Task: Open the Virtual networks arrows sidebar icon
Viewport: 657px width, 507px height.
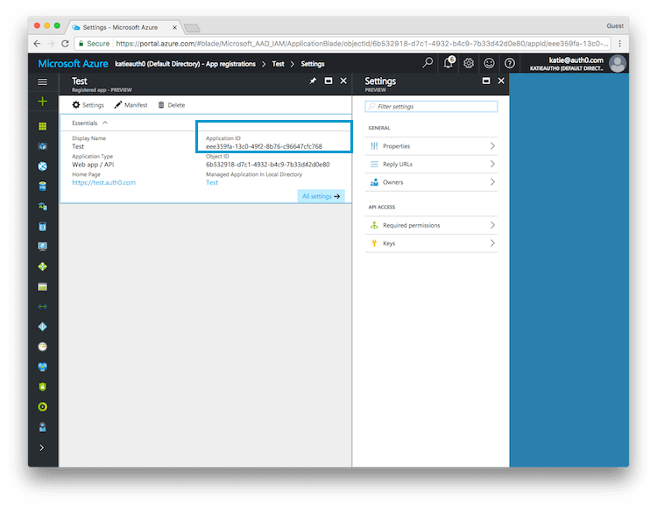Action: point(42,306)
